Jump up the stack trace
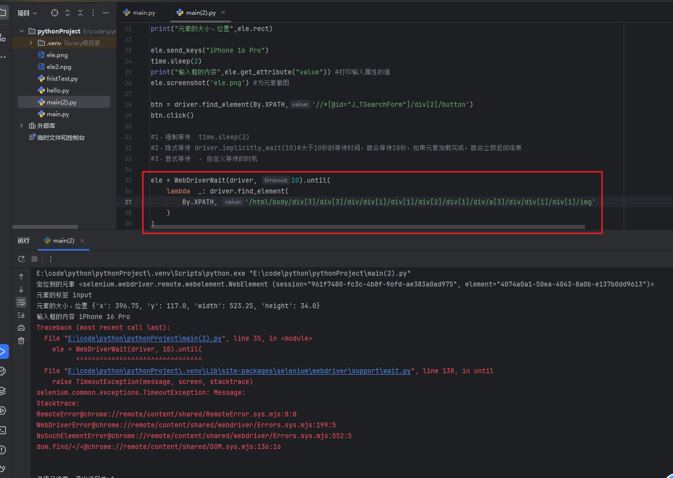673x478 pixels. (21, 277)
